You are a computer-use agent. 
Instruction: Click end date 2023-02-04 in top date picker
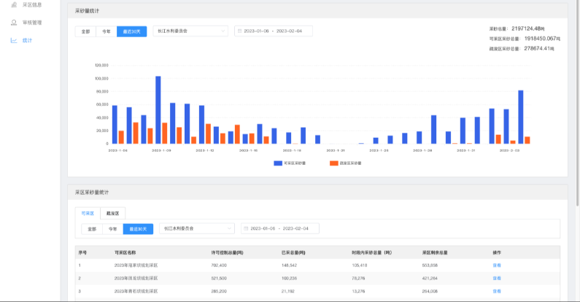coord(289,31)
